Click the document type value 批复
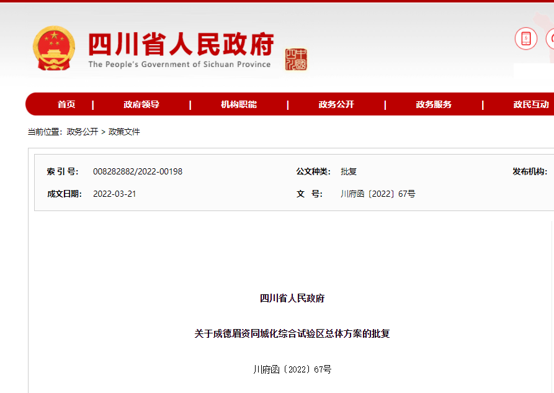The width and height of the screenshot is (554, 393). coord(349,171)
